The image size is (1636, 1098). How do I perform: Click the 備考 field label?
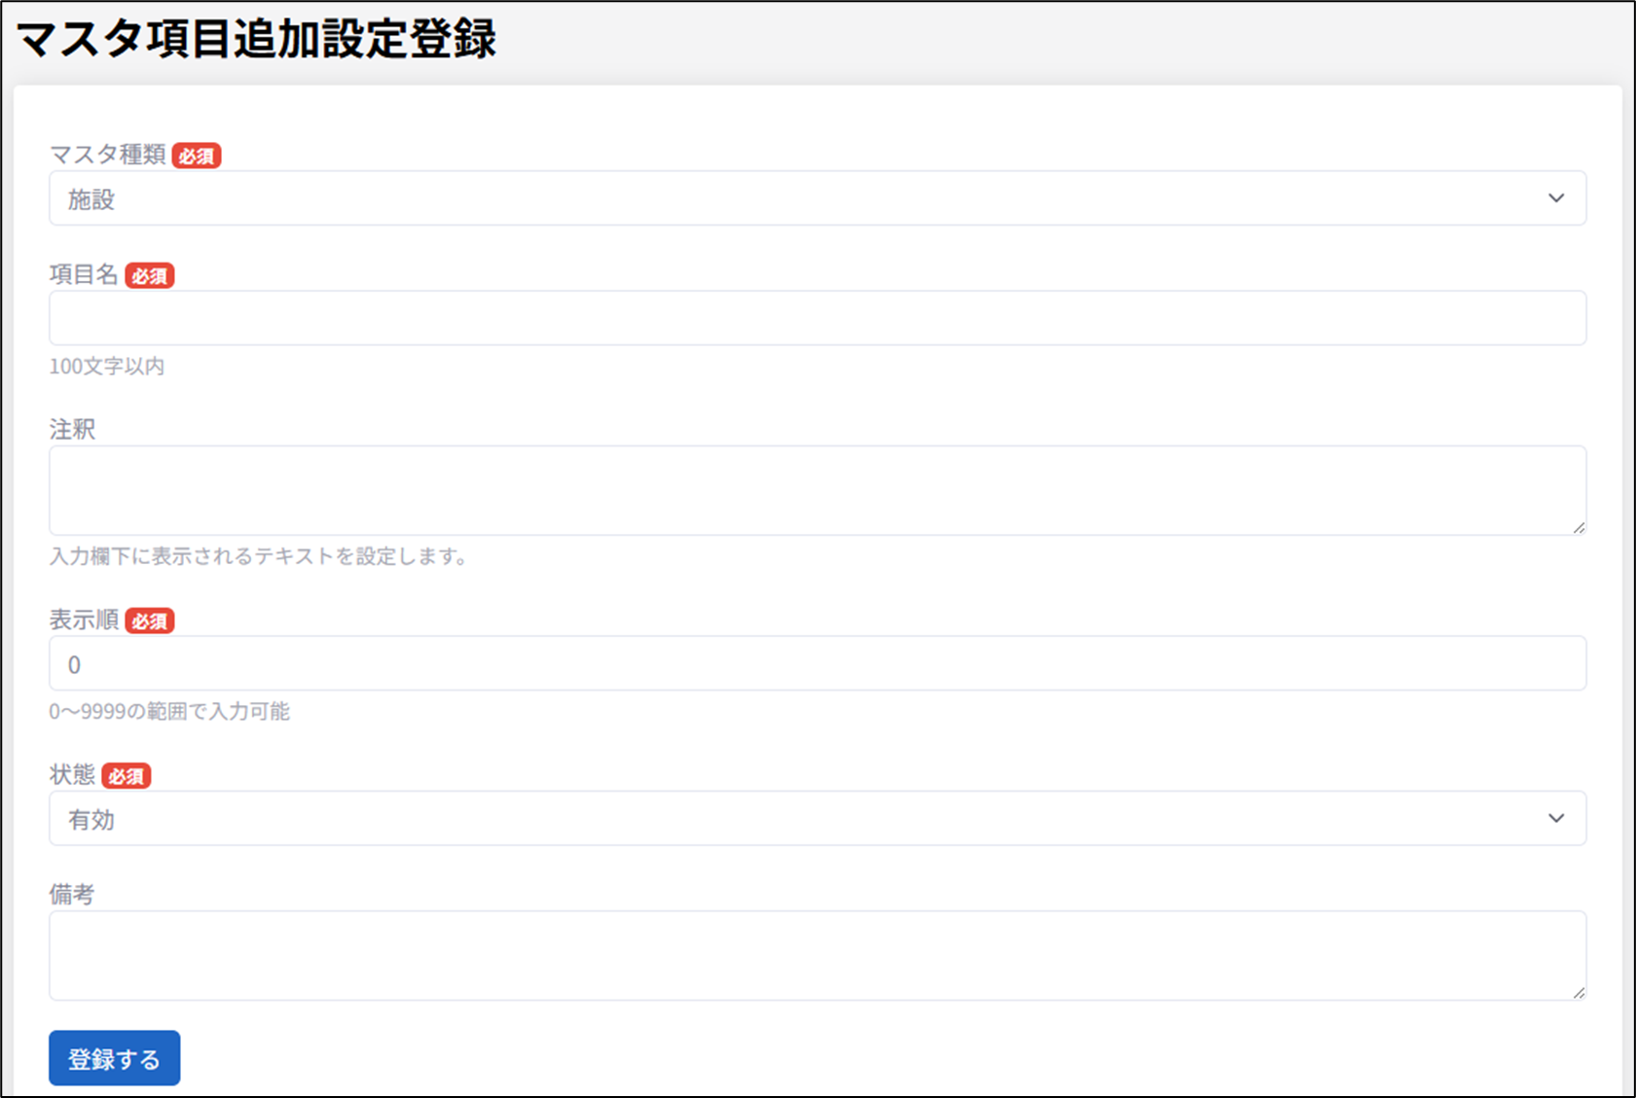click(x=72, y=895)
